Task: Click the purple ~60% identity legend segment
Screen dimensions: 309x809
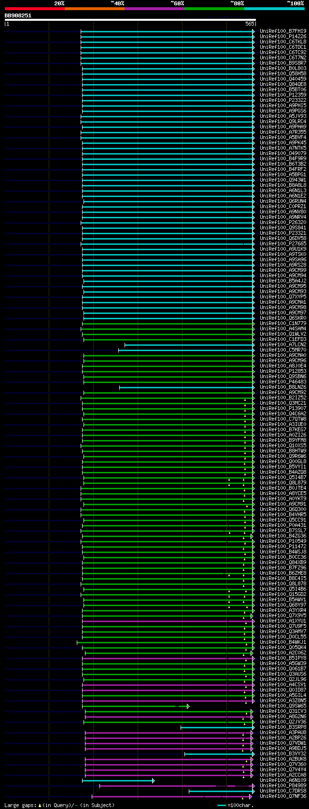Action: pyautogui.click(x=154, y=9)
